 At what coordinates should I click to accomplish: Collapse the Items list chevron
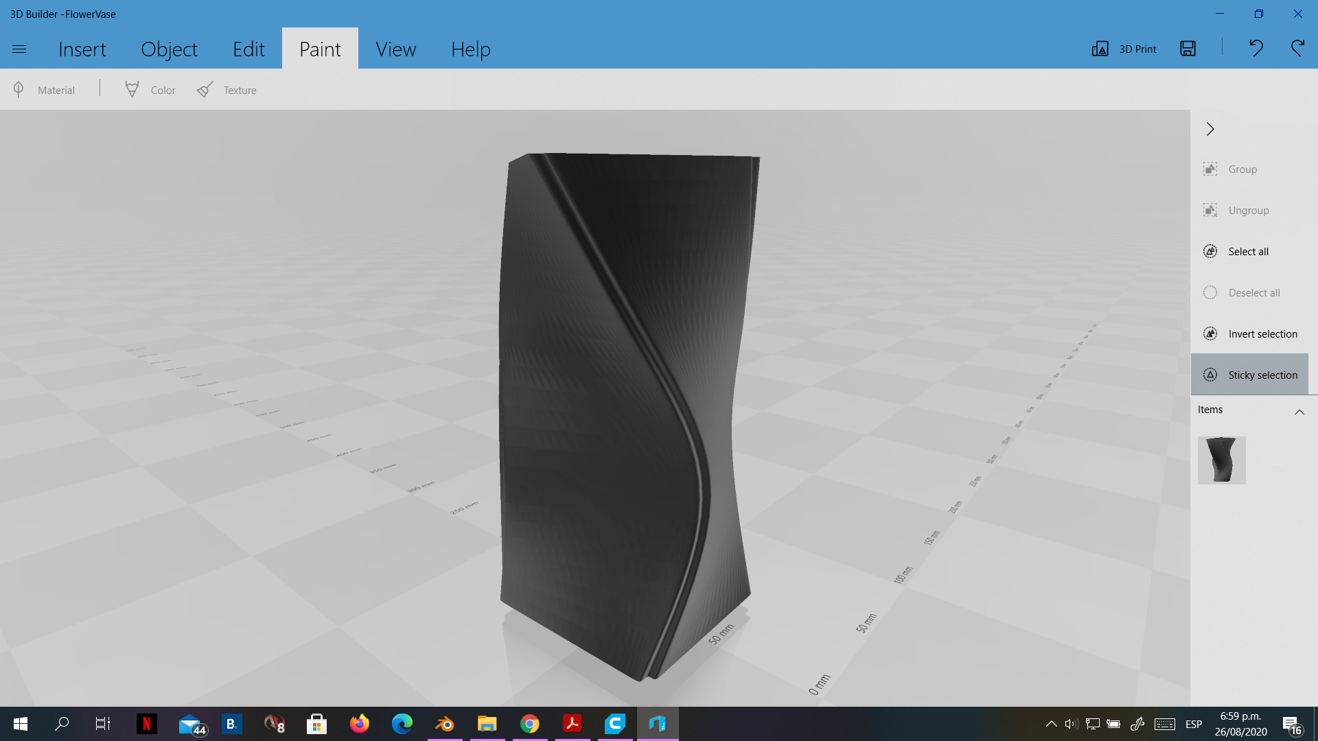[1299, 412]
